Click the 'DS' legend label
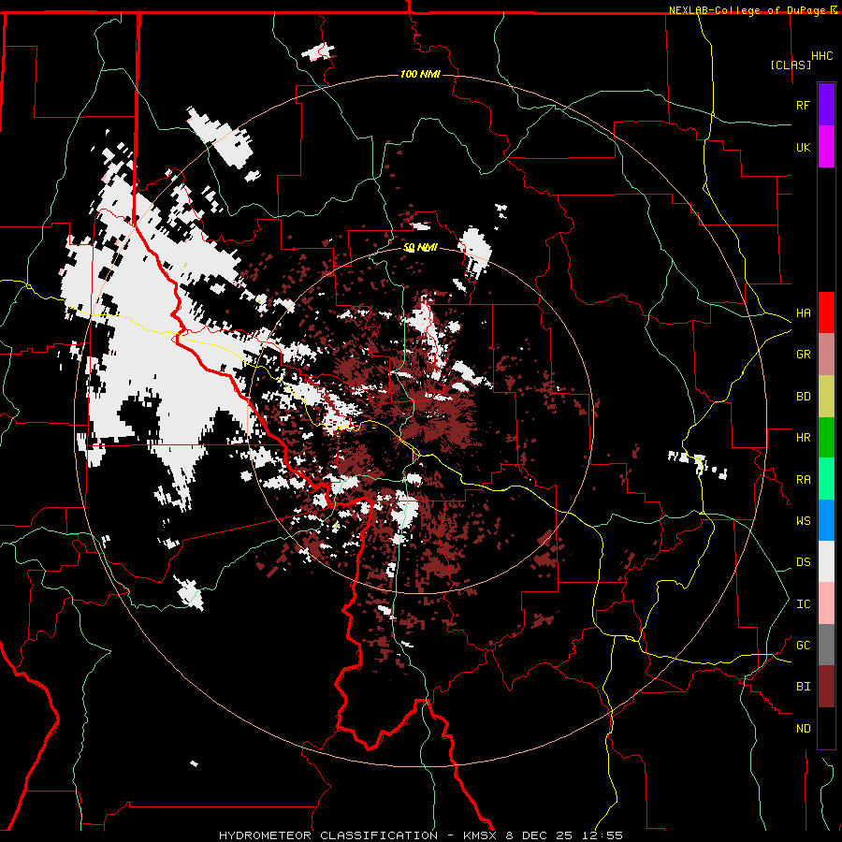Image resolution: width=842 pixels, height=842 pixels. [x=803, y=562]
